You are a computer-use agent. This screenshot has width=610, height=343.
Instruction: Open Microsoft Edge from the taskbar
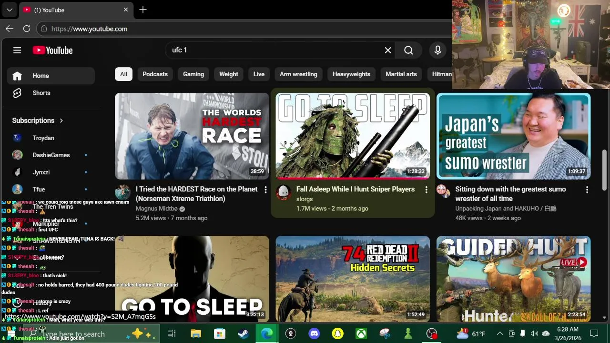[x=267, y=333]
